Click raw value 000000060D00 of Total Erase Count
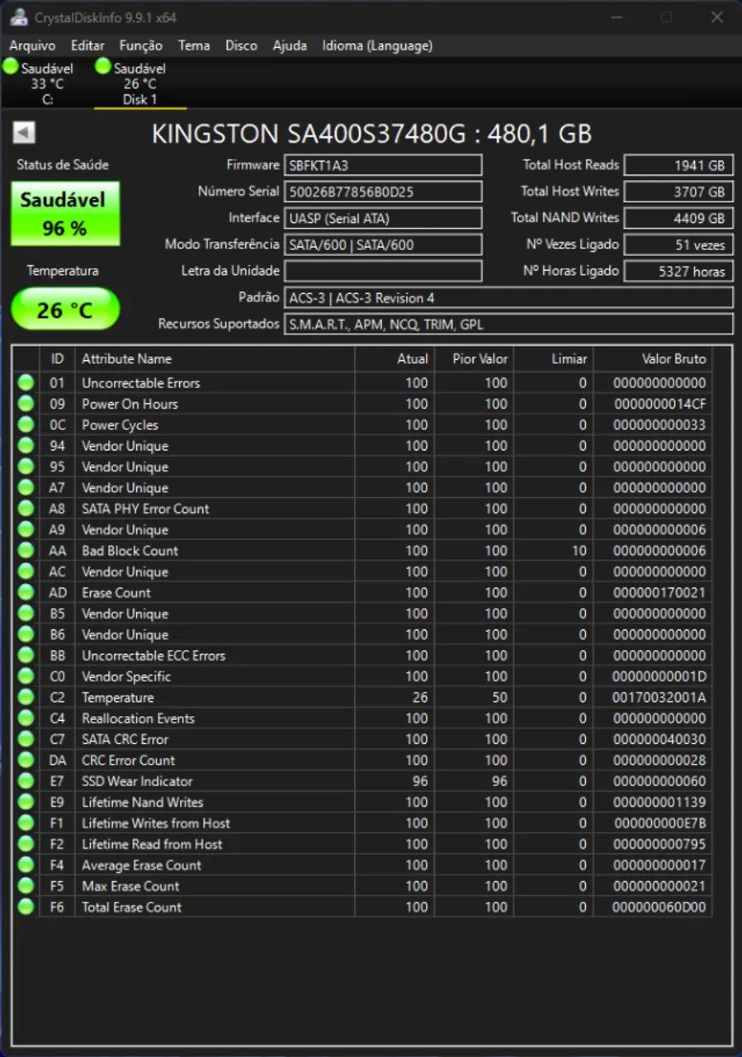This screenshot has height=1057, width=742. pos(659,907)
